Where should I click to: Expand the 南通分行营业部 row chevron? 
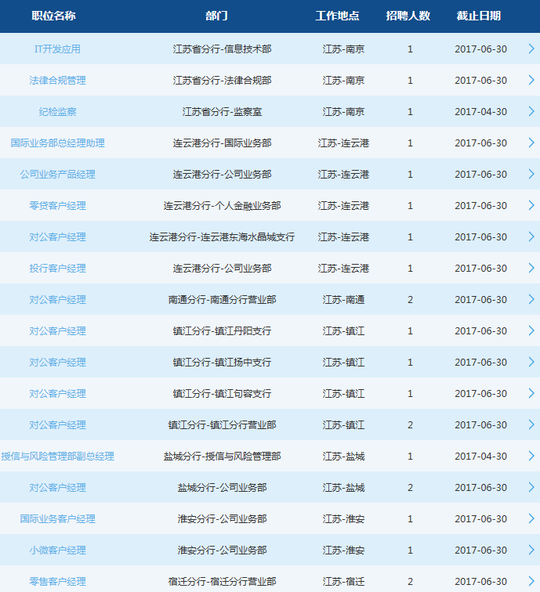[531, 299]
